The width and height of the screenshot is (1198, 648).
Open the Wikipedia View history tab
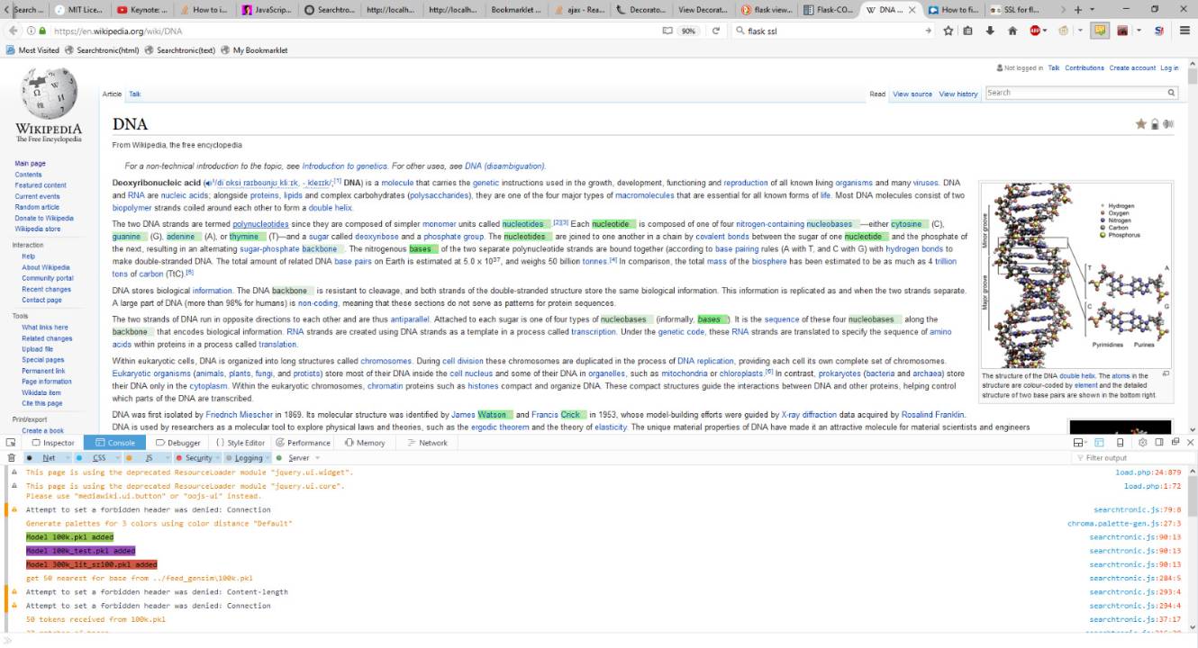pyautogui.click(x=958, y=94)
